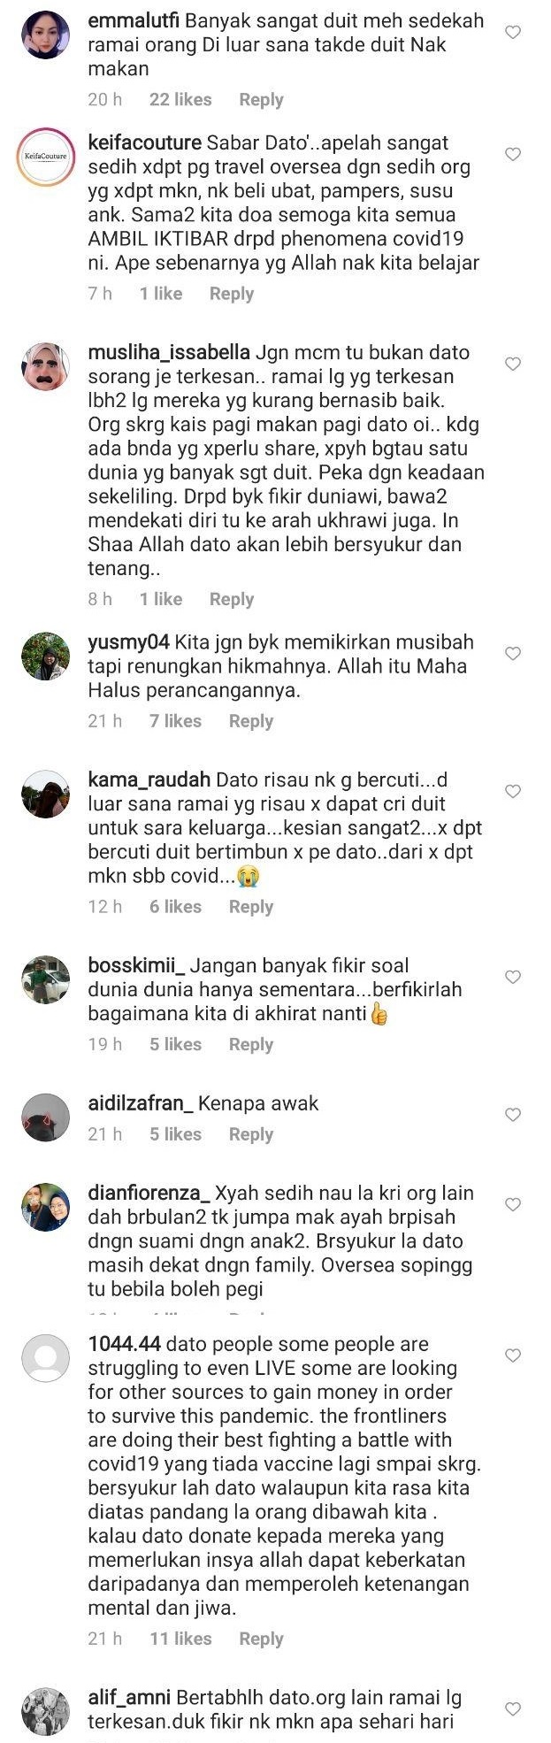Heart dianfiorenza_'s comment

pyautogui.click(x=512, y=1205)
